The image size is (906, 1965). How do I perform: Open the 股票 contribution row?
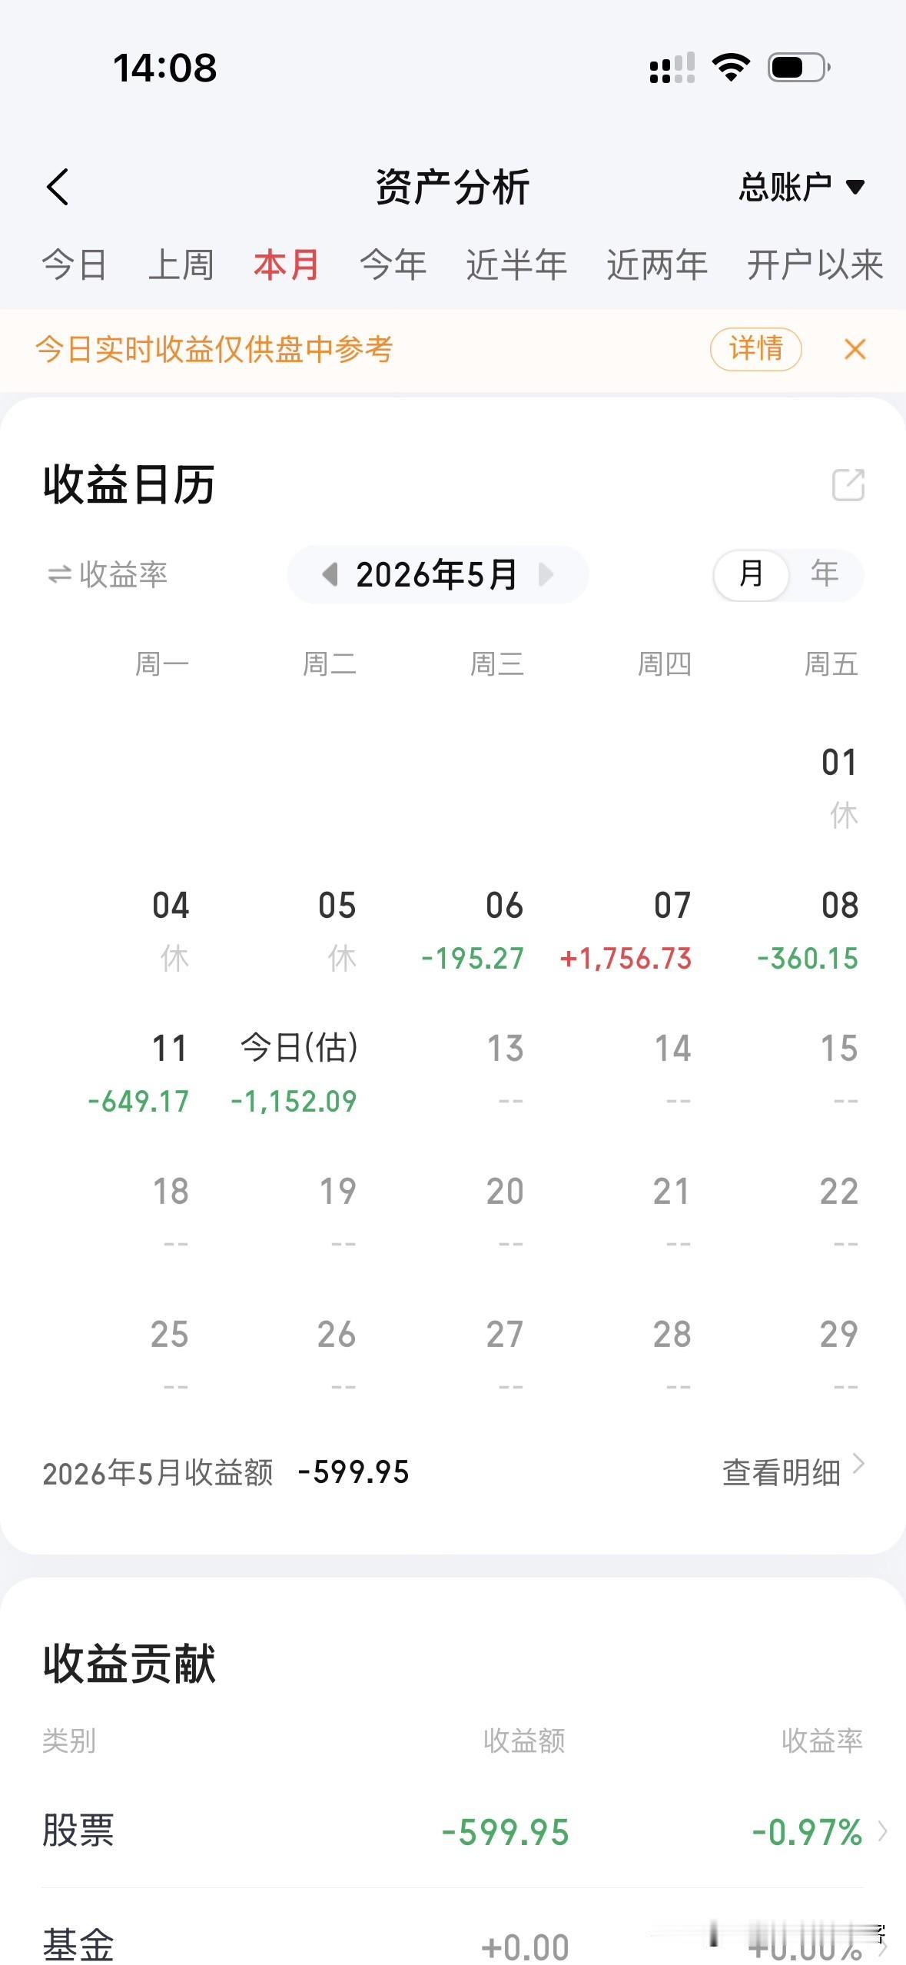tap(453, 1831)
